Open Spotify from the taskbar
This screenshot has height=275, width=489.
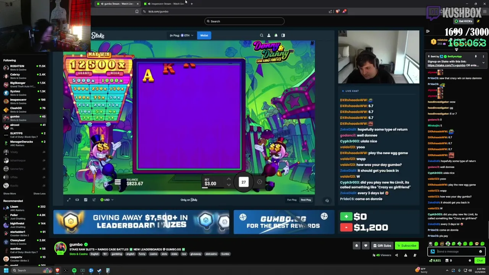coord(74,270)
